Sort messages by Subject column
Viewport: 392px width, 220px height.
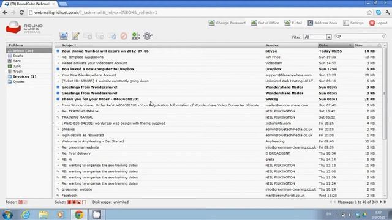tap(69, 45)
